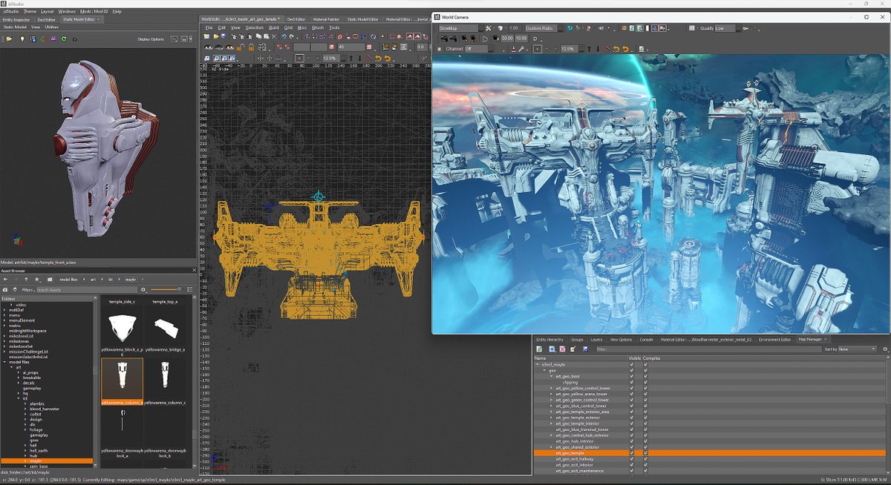Expand the blood_harvester folder in tree
The height and width of the screenshot is (485, 891).
(x=27, y=409)
